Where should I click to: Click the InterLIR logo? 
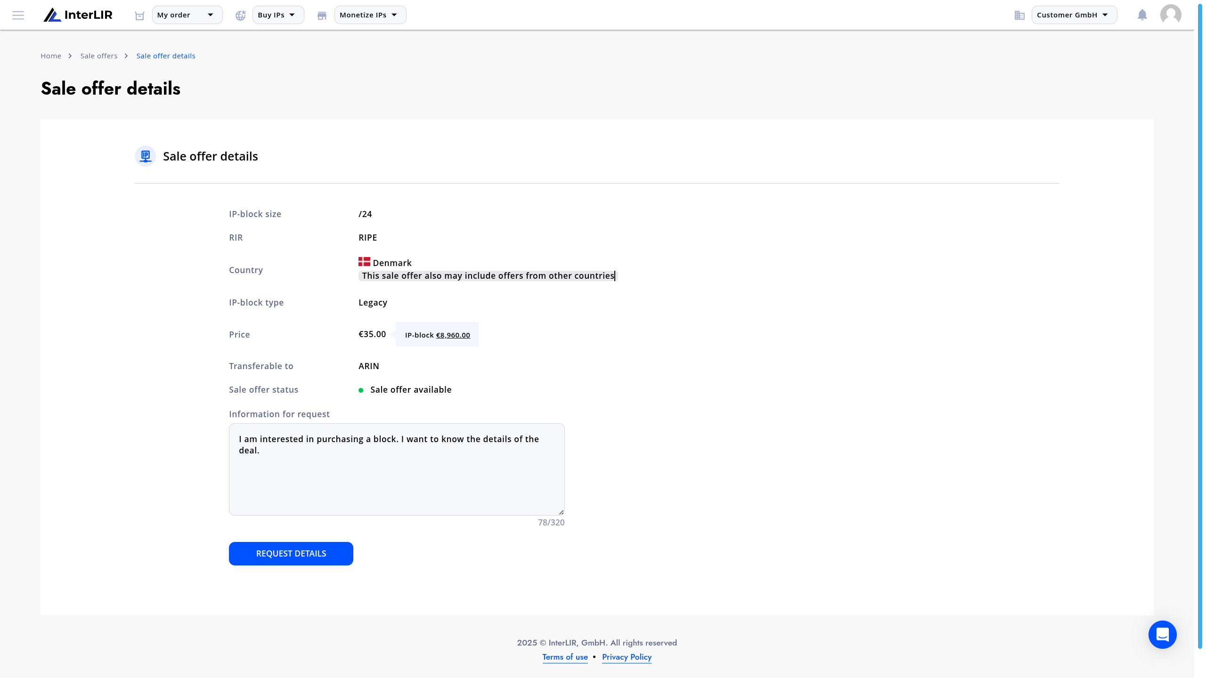[78, 15]
